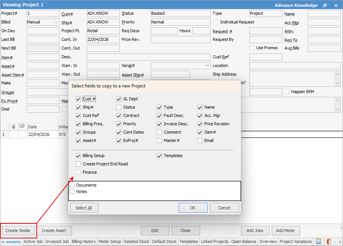Open the Related Stock tab
This screenshot has height=246, width=343.
[x=136, y=241]
